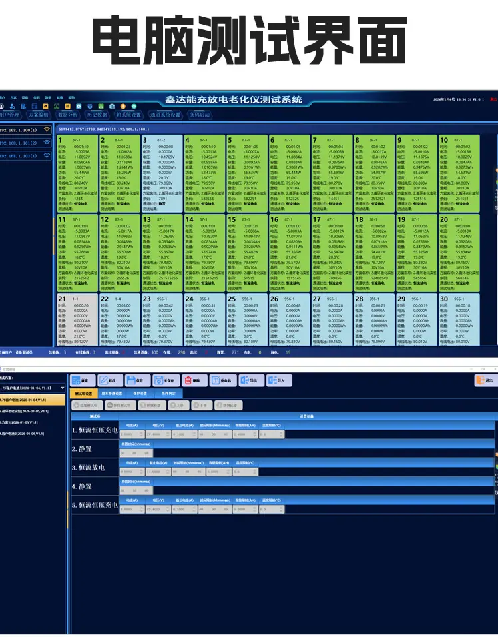Open the 设备 menu in menu bar

click(25, 98)
